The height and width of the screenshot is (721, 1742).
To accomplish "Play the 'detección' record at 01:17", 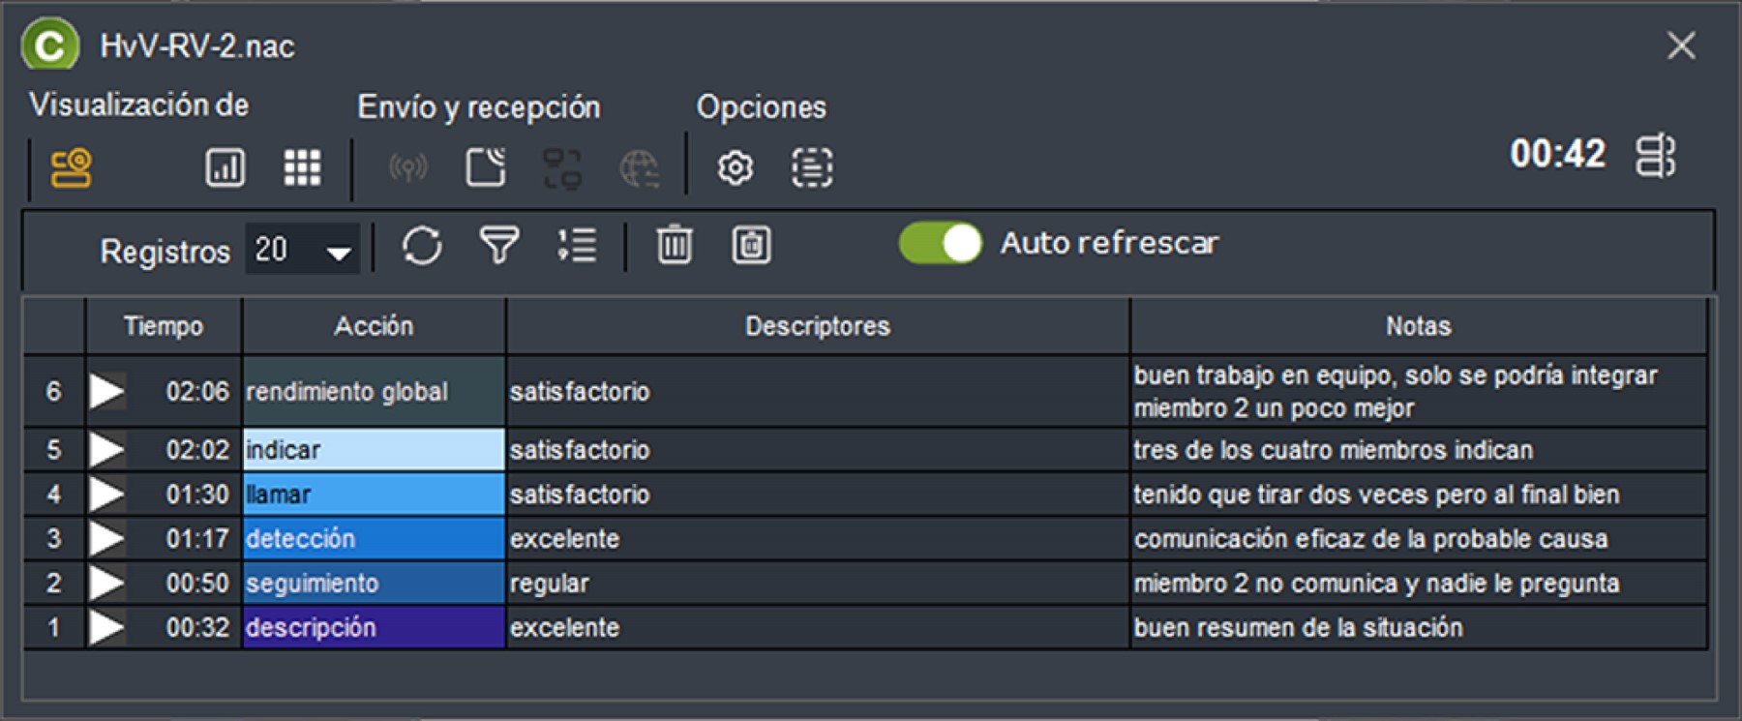I will coord(106,539).
